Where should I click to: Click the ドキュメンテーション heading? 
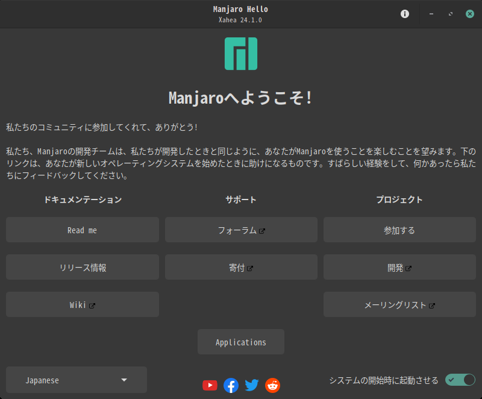tap(83, 200)
